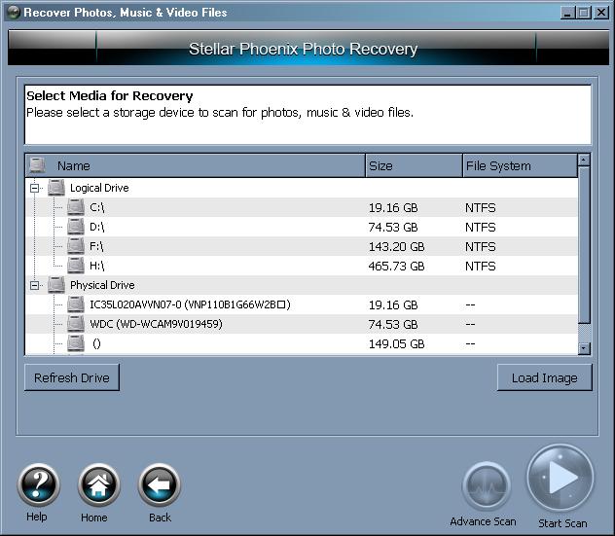
Task: Sort by the File System column header
Action: [x=521, y=165]
